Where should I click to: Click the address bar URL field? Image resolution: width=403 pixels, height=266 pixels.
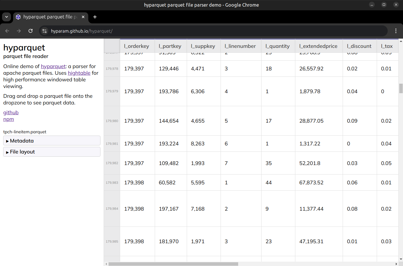(202, 31)
